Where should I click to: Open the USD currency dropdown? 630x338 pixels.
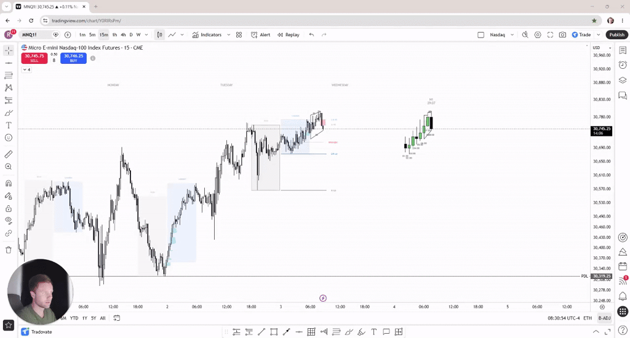[x=602, y=48]
